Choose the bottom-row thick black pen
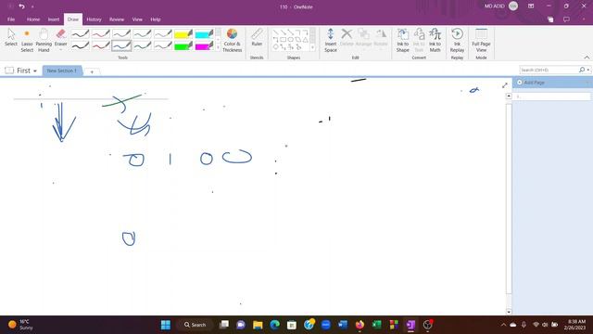 click(x=81, y=45)
